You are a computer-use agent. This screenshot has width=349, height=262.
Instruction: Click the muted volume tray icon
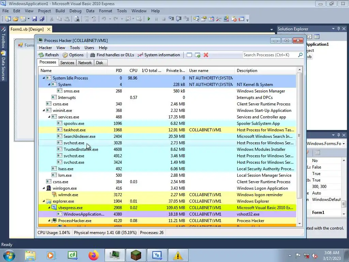pyautogui.click(x=315, y=256)
